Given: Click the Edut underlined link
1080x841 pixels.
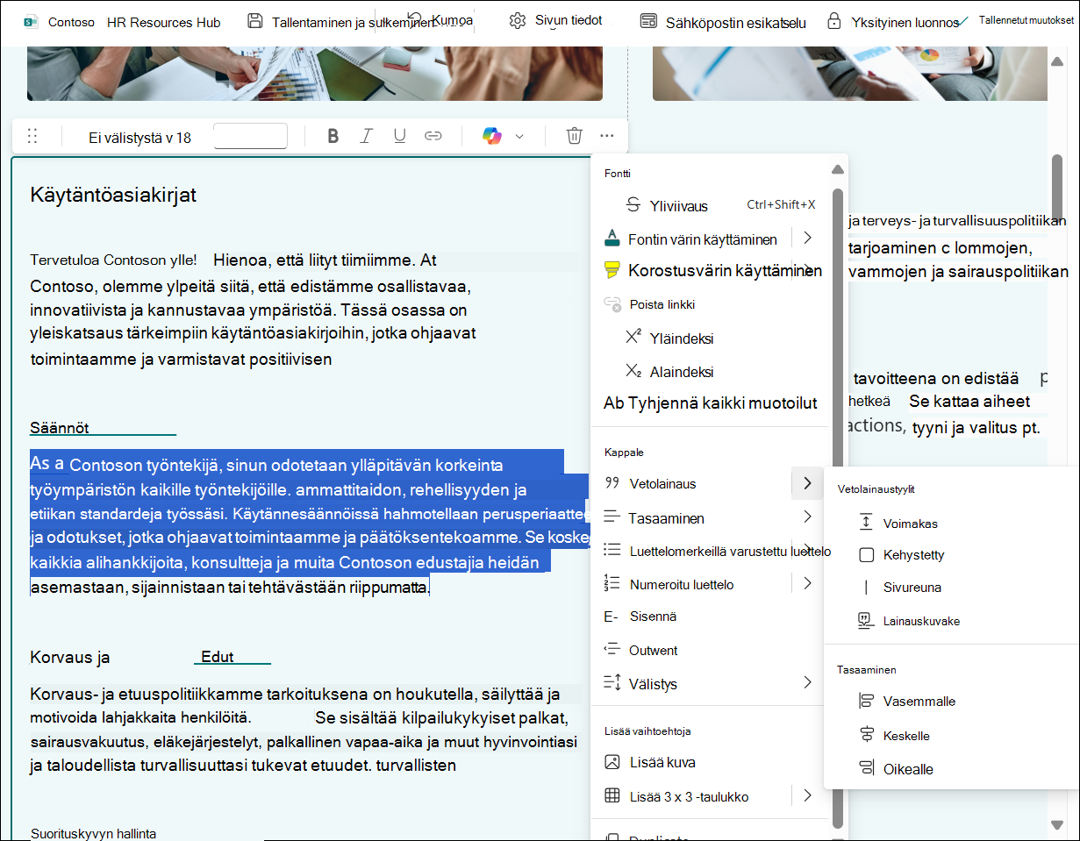Looking at the screenshot, I should 218,657.
